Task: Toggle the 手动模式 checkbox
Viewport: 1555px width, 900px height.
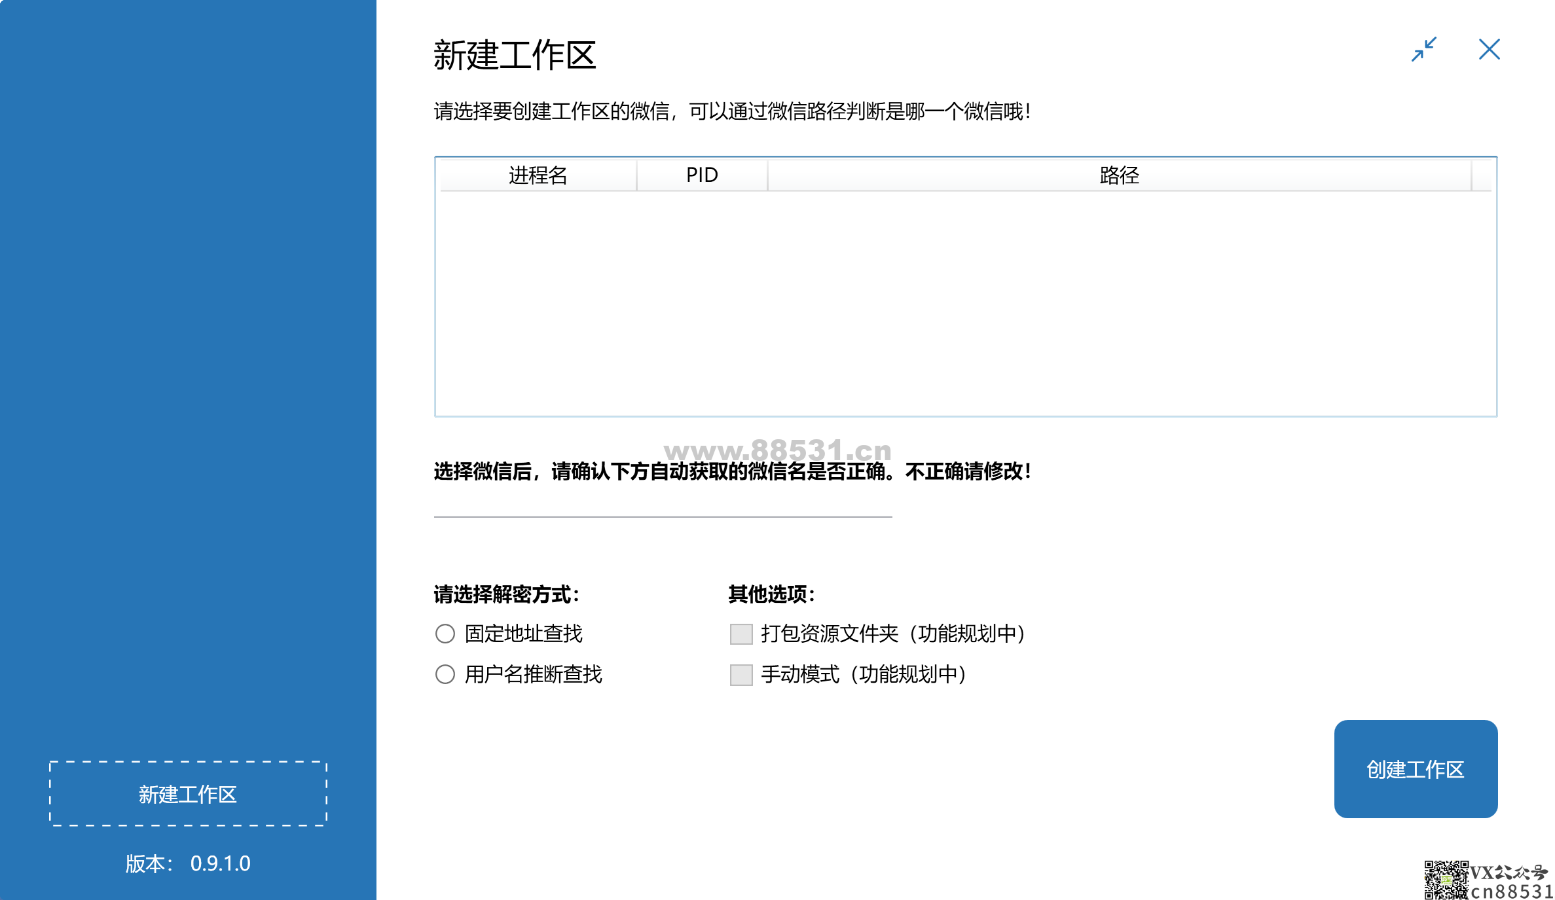Action: click(741, 674)
